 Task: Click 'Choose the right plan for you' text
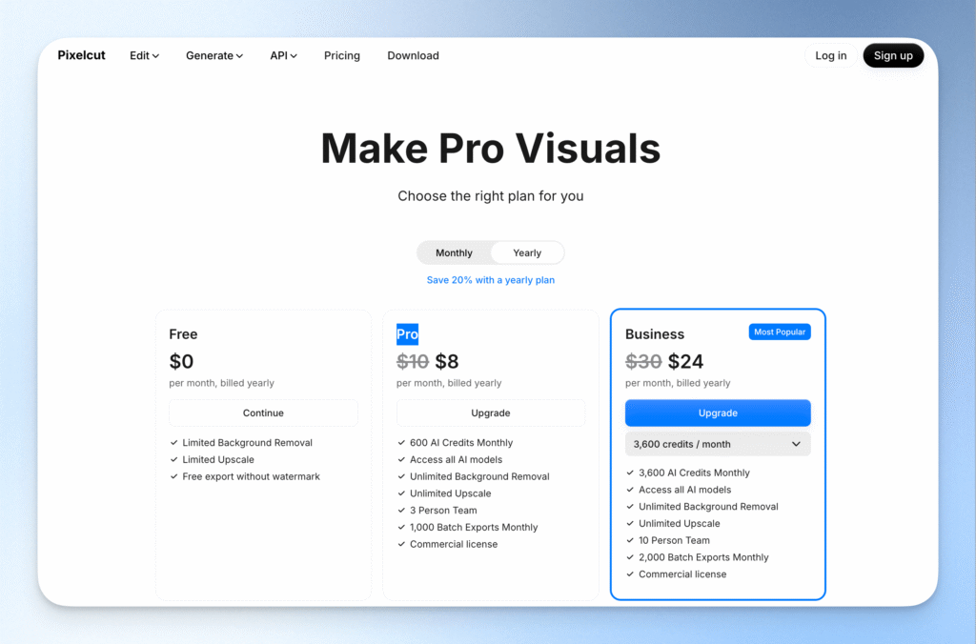pyautogui.click(x=491, y=196)
